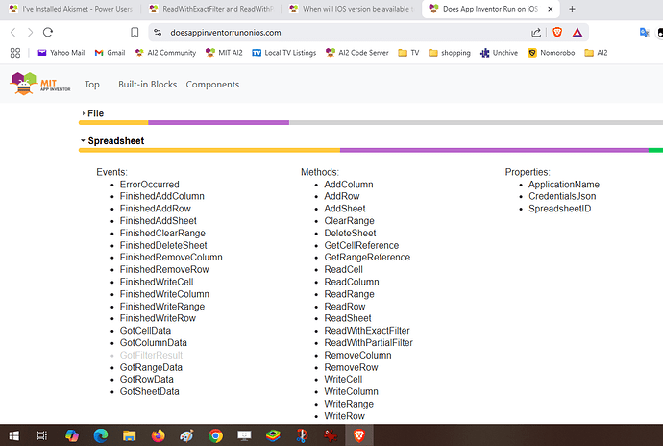663x446 pixels.
Task: Click the WriteRow method
Action: click(344, 416)
